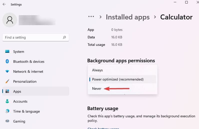Click the Bluetooth icon in sidebar

(7, 62)
